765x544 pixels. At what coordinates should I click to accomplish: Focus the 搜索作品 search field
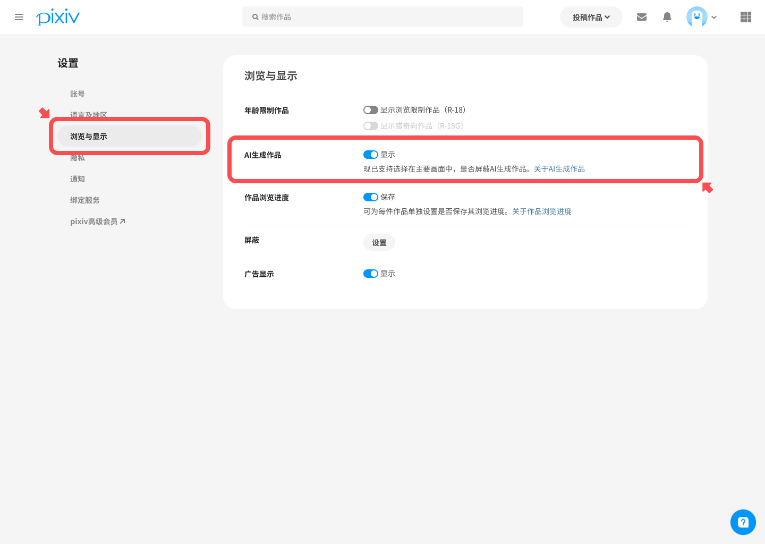[x=382, y=16]
